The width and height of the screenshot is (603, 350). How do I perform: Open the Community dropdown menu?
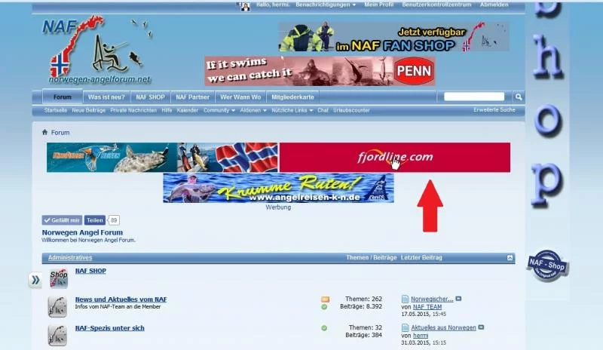click(219, 110)
